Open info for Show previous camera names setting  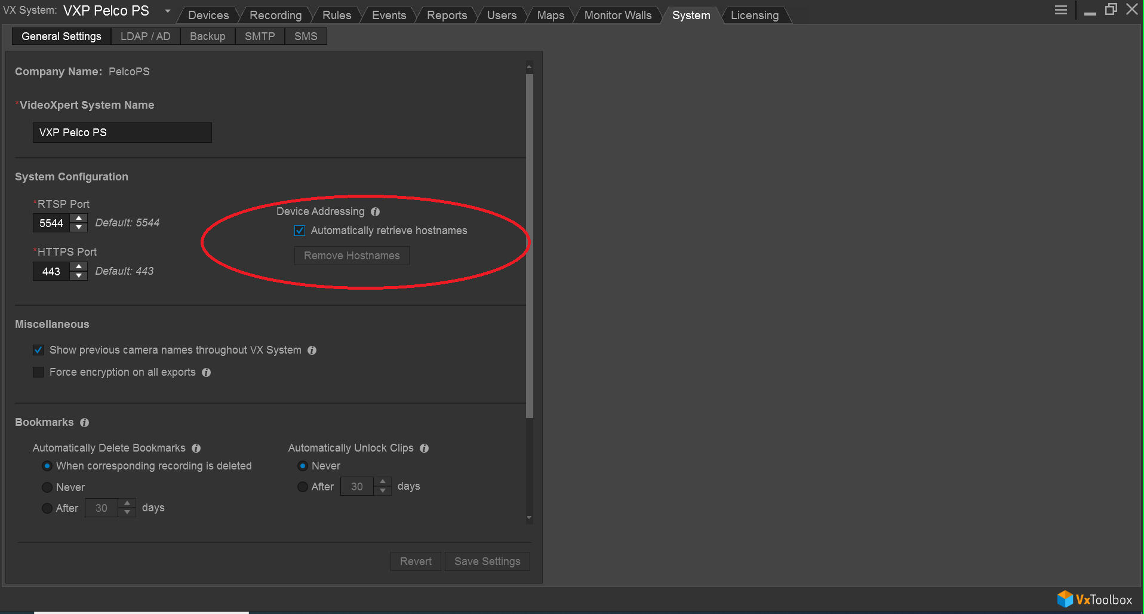click(312, 350)
